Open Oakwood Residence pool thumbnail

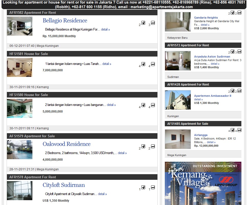click(x=20, y=149)
